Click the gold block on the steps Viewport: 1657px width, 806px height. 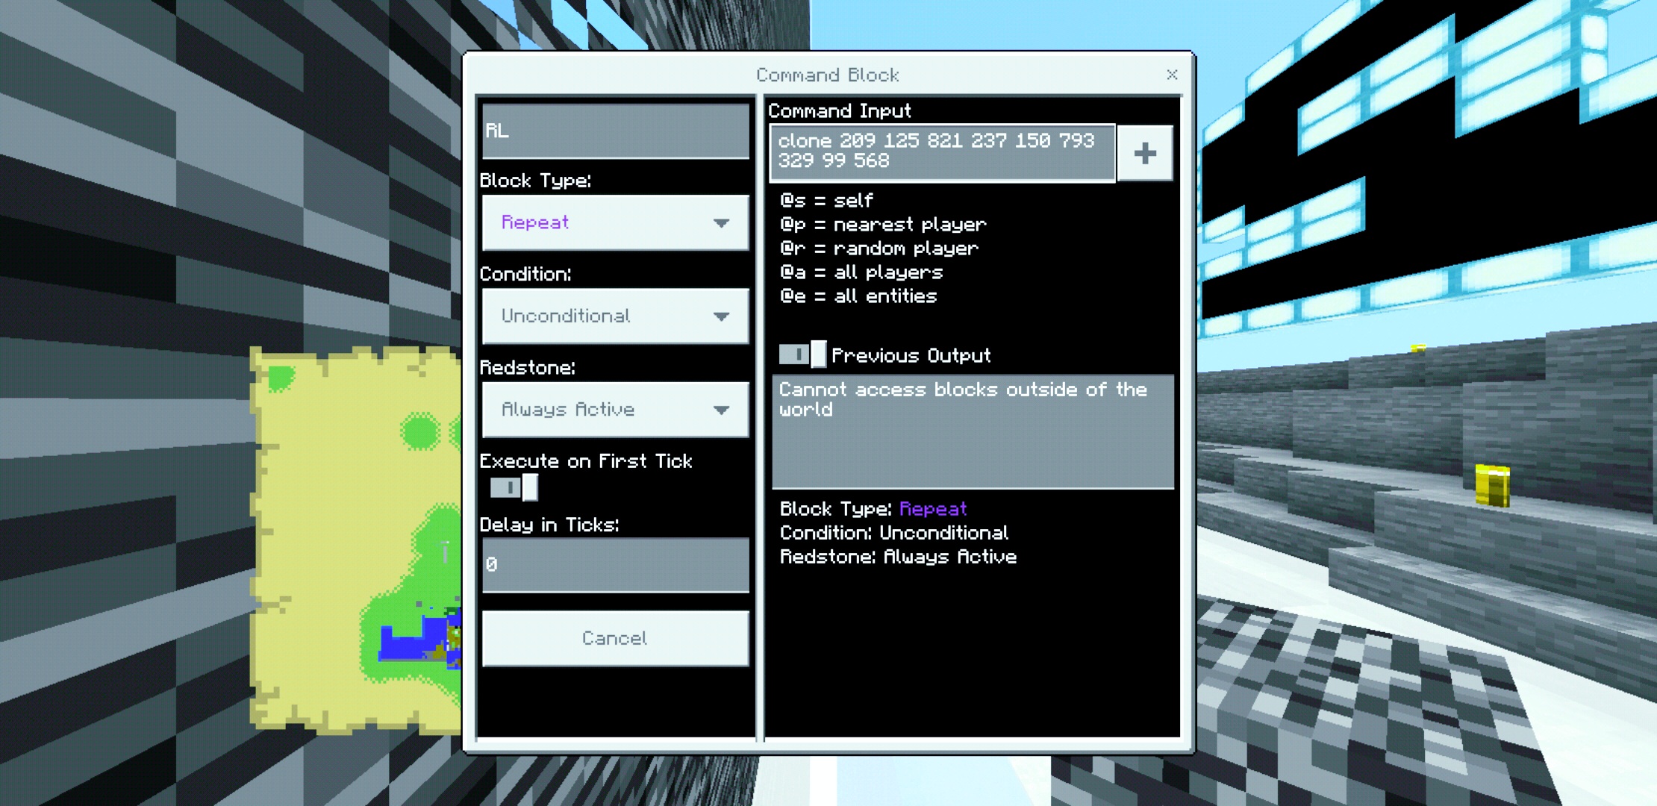point(1492,486)
